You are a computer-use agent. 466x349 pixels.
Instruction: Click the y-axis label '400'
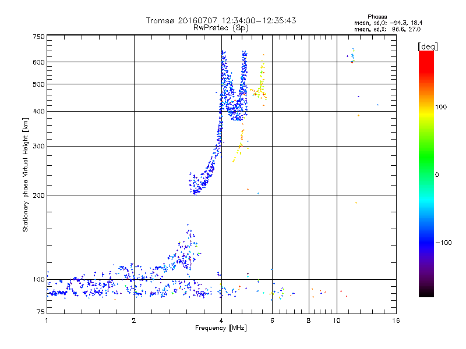click(38, 111)
